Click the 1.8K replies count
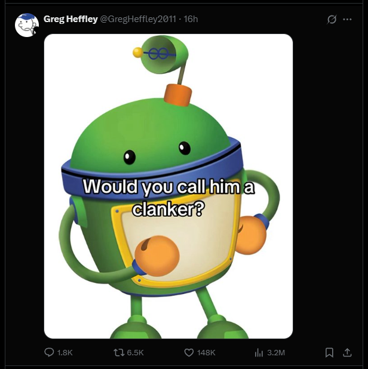 pos(65,352)
